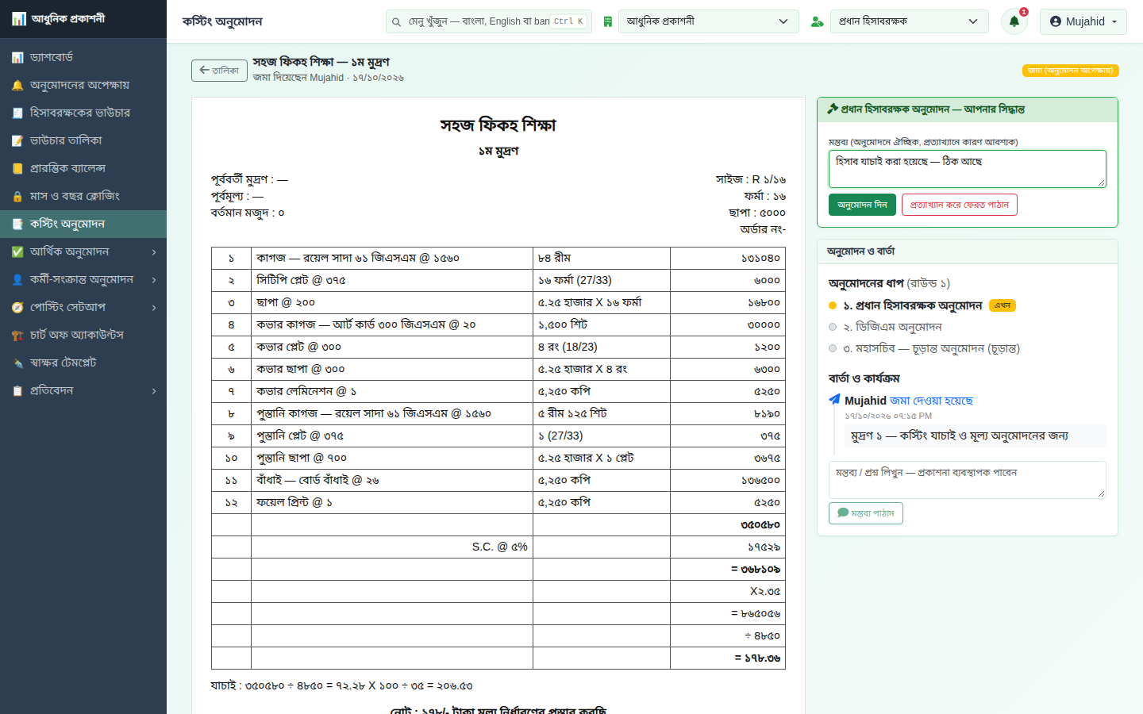Click the প্রারম্ভিক ব্যালেন্স ledger icon
Screen dimensions: 1143x714
pyautogui.click(x=17, y=169)
